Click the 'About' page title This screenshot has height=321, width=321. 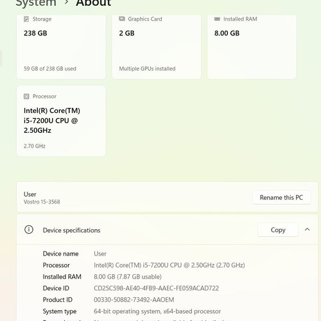click(94, 3)
